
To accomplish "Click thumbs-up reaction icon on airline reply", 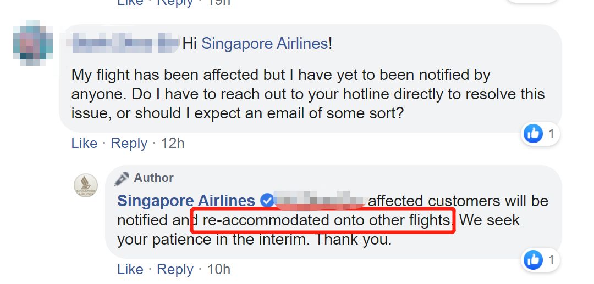I will (x=533, y=259).
